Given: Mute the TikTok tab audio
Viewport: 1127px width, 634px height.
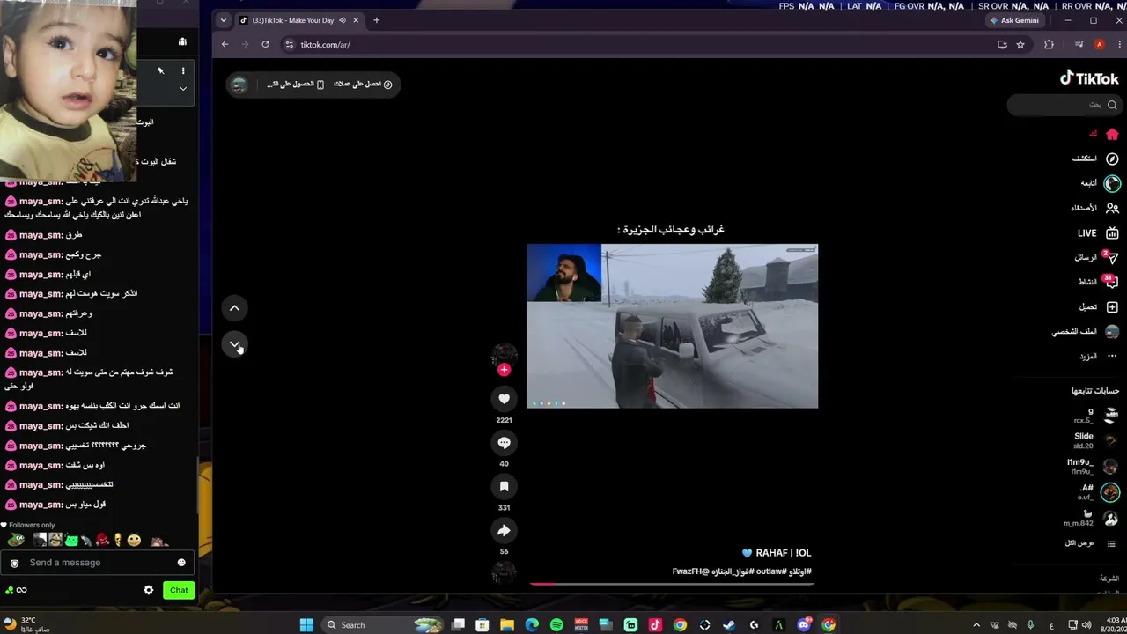Looking at the screenshot, I should coord(343,20).
